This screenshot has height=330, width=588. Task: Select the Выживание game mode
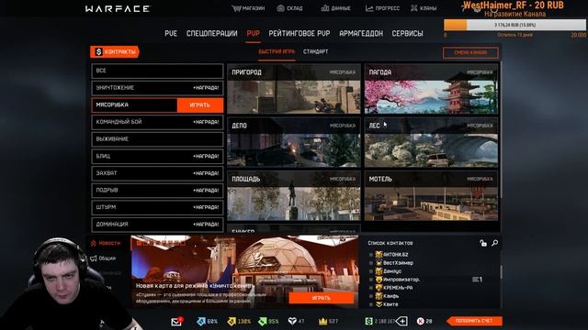click(157, 139)
